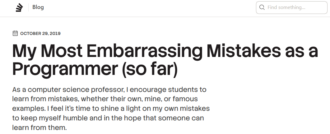Click the Stack Overflow logo icon
The width and height of the screenshot is (330, 134).
(19, 7)
